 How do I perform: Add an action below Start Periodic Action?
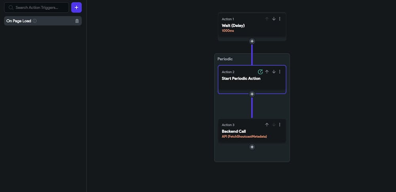click(x=252, y=94)
